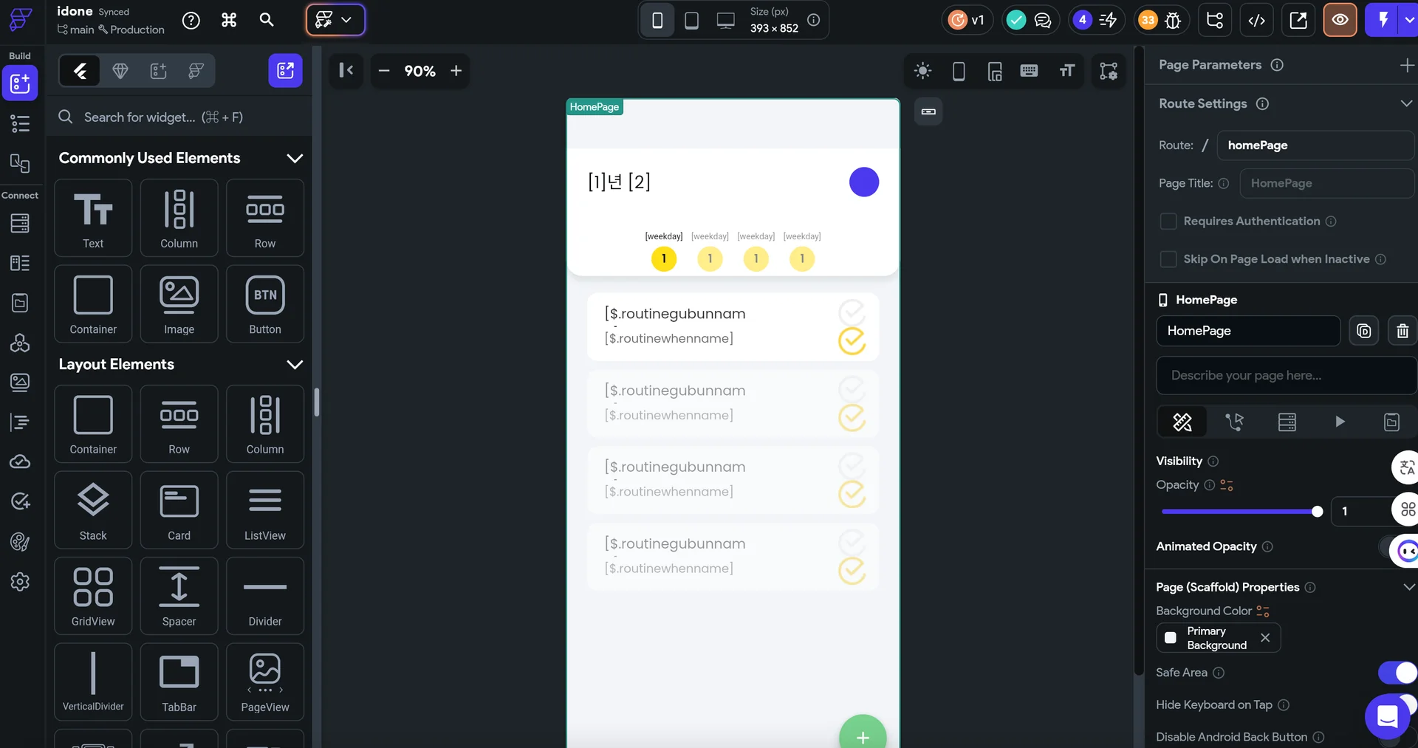Click the blue circle avatar on canvas
This screenshot has height=748, width=1418.
(x=864, y=182)
